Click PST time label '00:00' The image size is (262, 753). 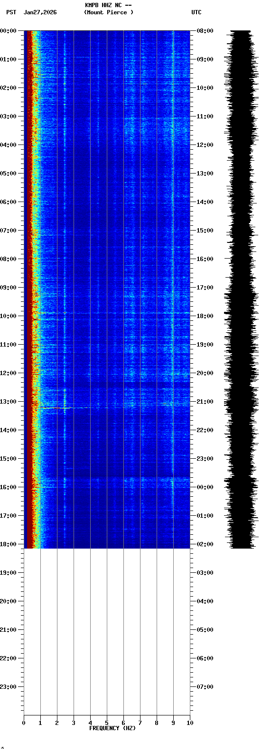[x=8, y=31]
